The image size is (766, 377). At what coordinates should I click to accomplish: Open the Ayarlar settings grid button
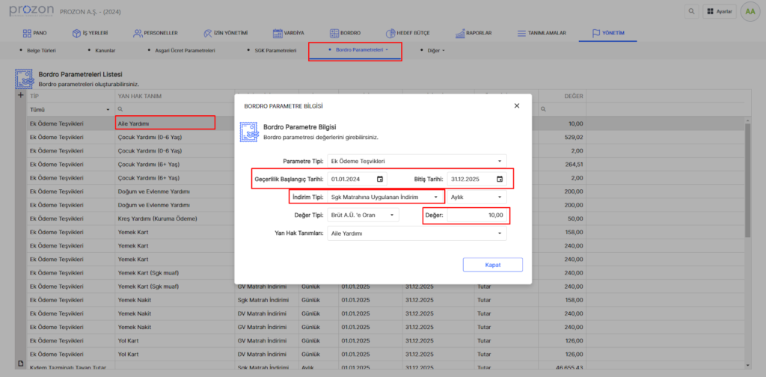pos(720,12)
